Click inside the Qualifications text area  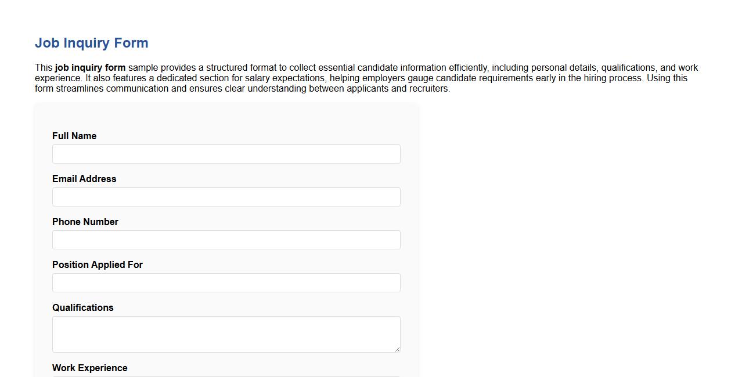[226, 333]
